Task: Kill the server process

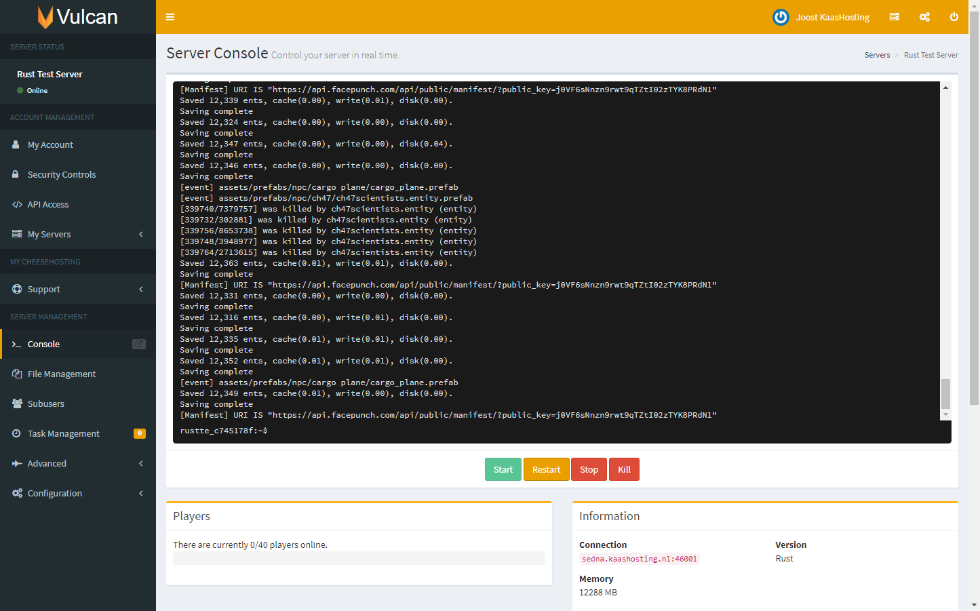Action: point(624,469)
